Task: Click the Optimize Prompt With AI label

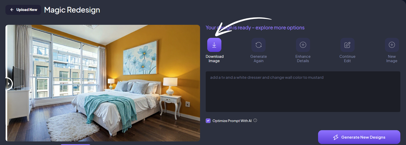Action: coord(232,121)
